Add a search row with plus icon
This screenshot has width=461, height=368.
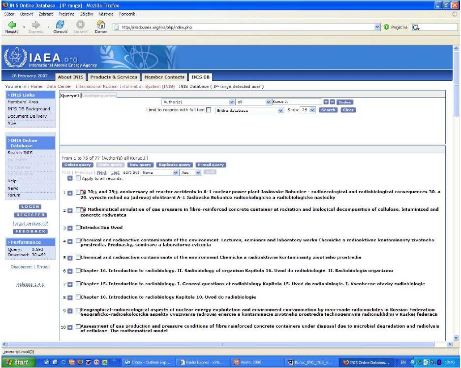(x=326, y=102)
